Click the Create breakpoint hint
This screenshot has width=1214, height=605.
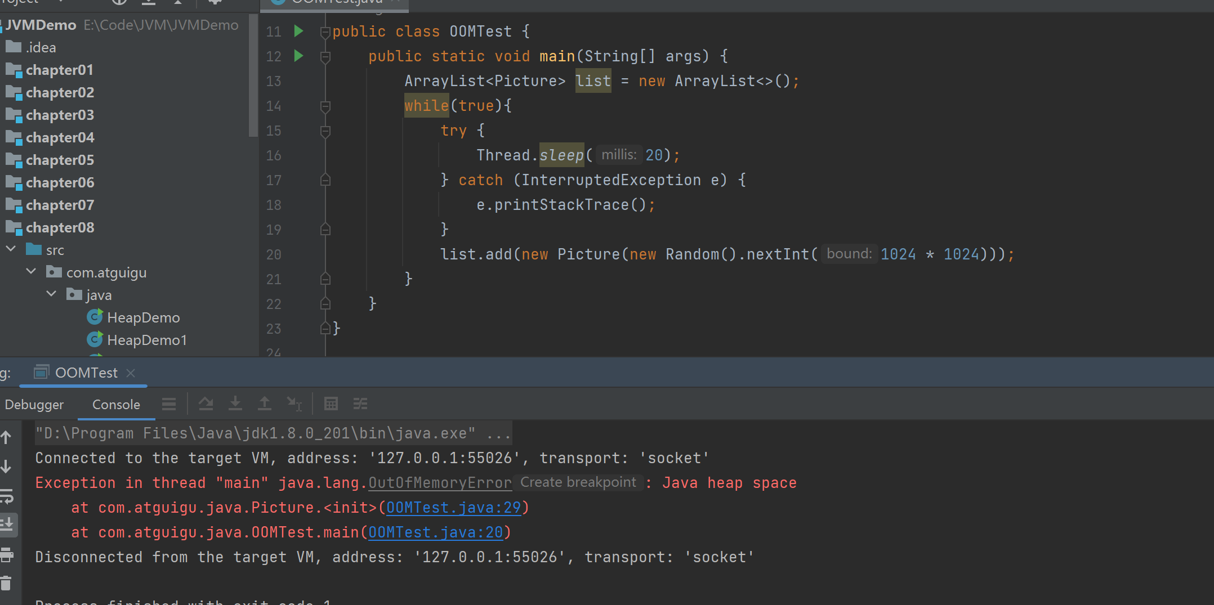pyautogui.click(x=578, y=482)
